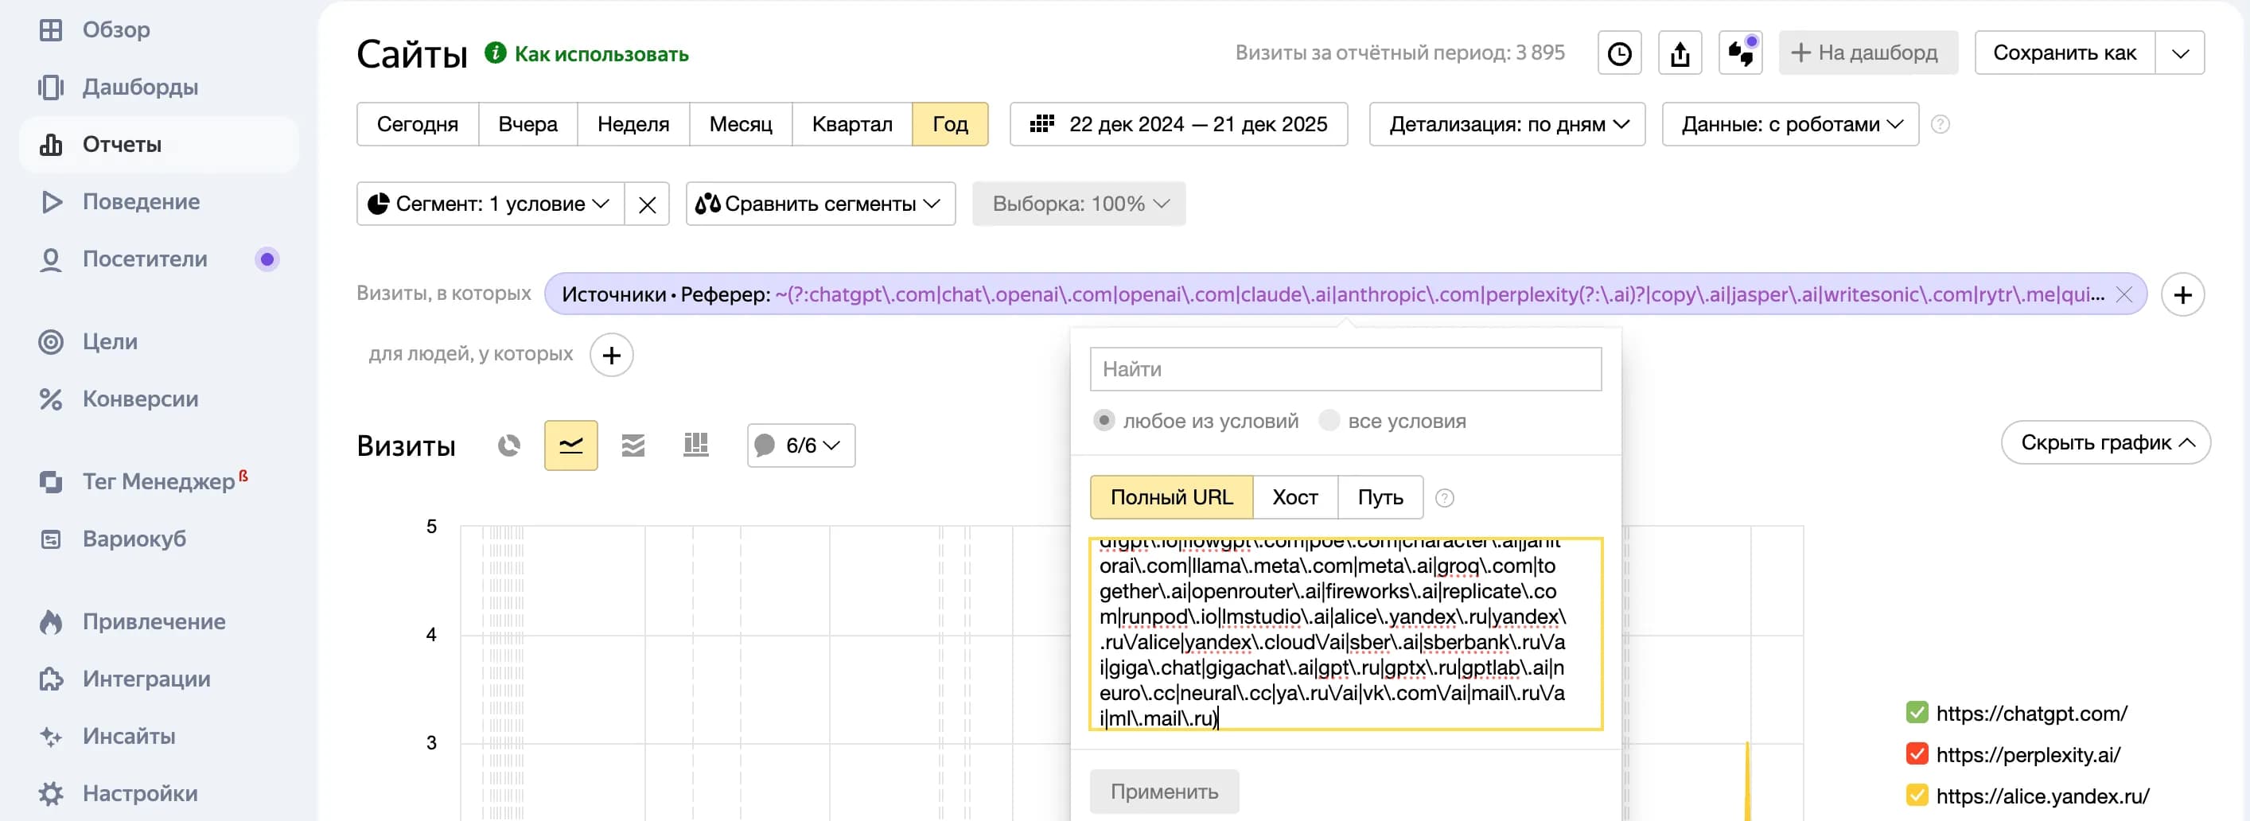Open the Как использовать link
The image size is (2250, 821).
[601, 54]
